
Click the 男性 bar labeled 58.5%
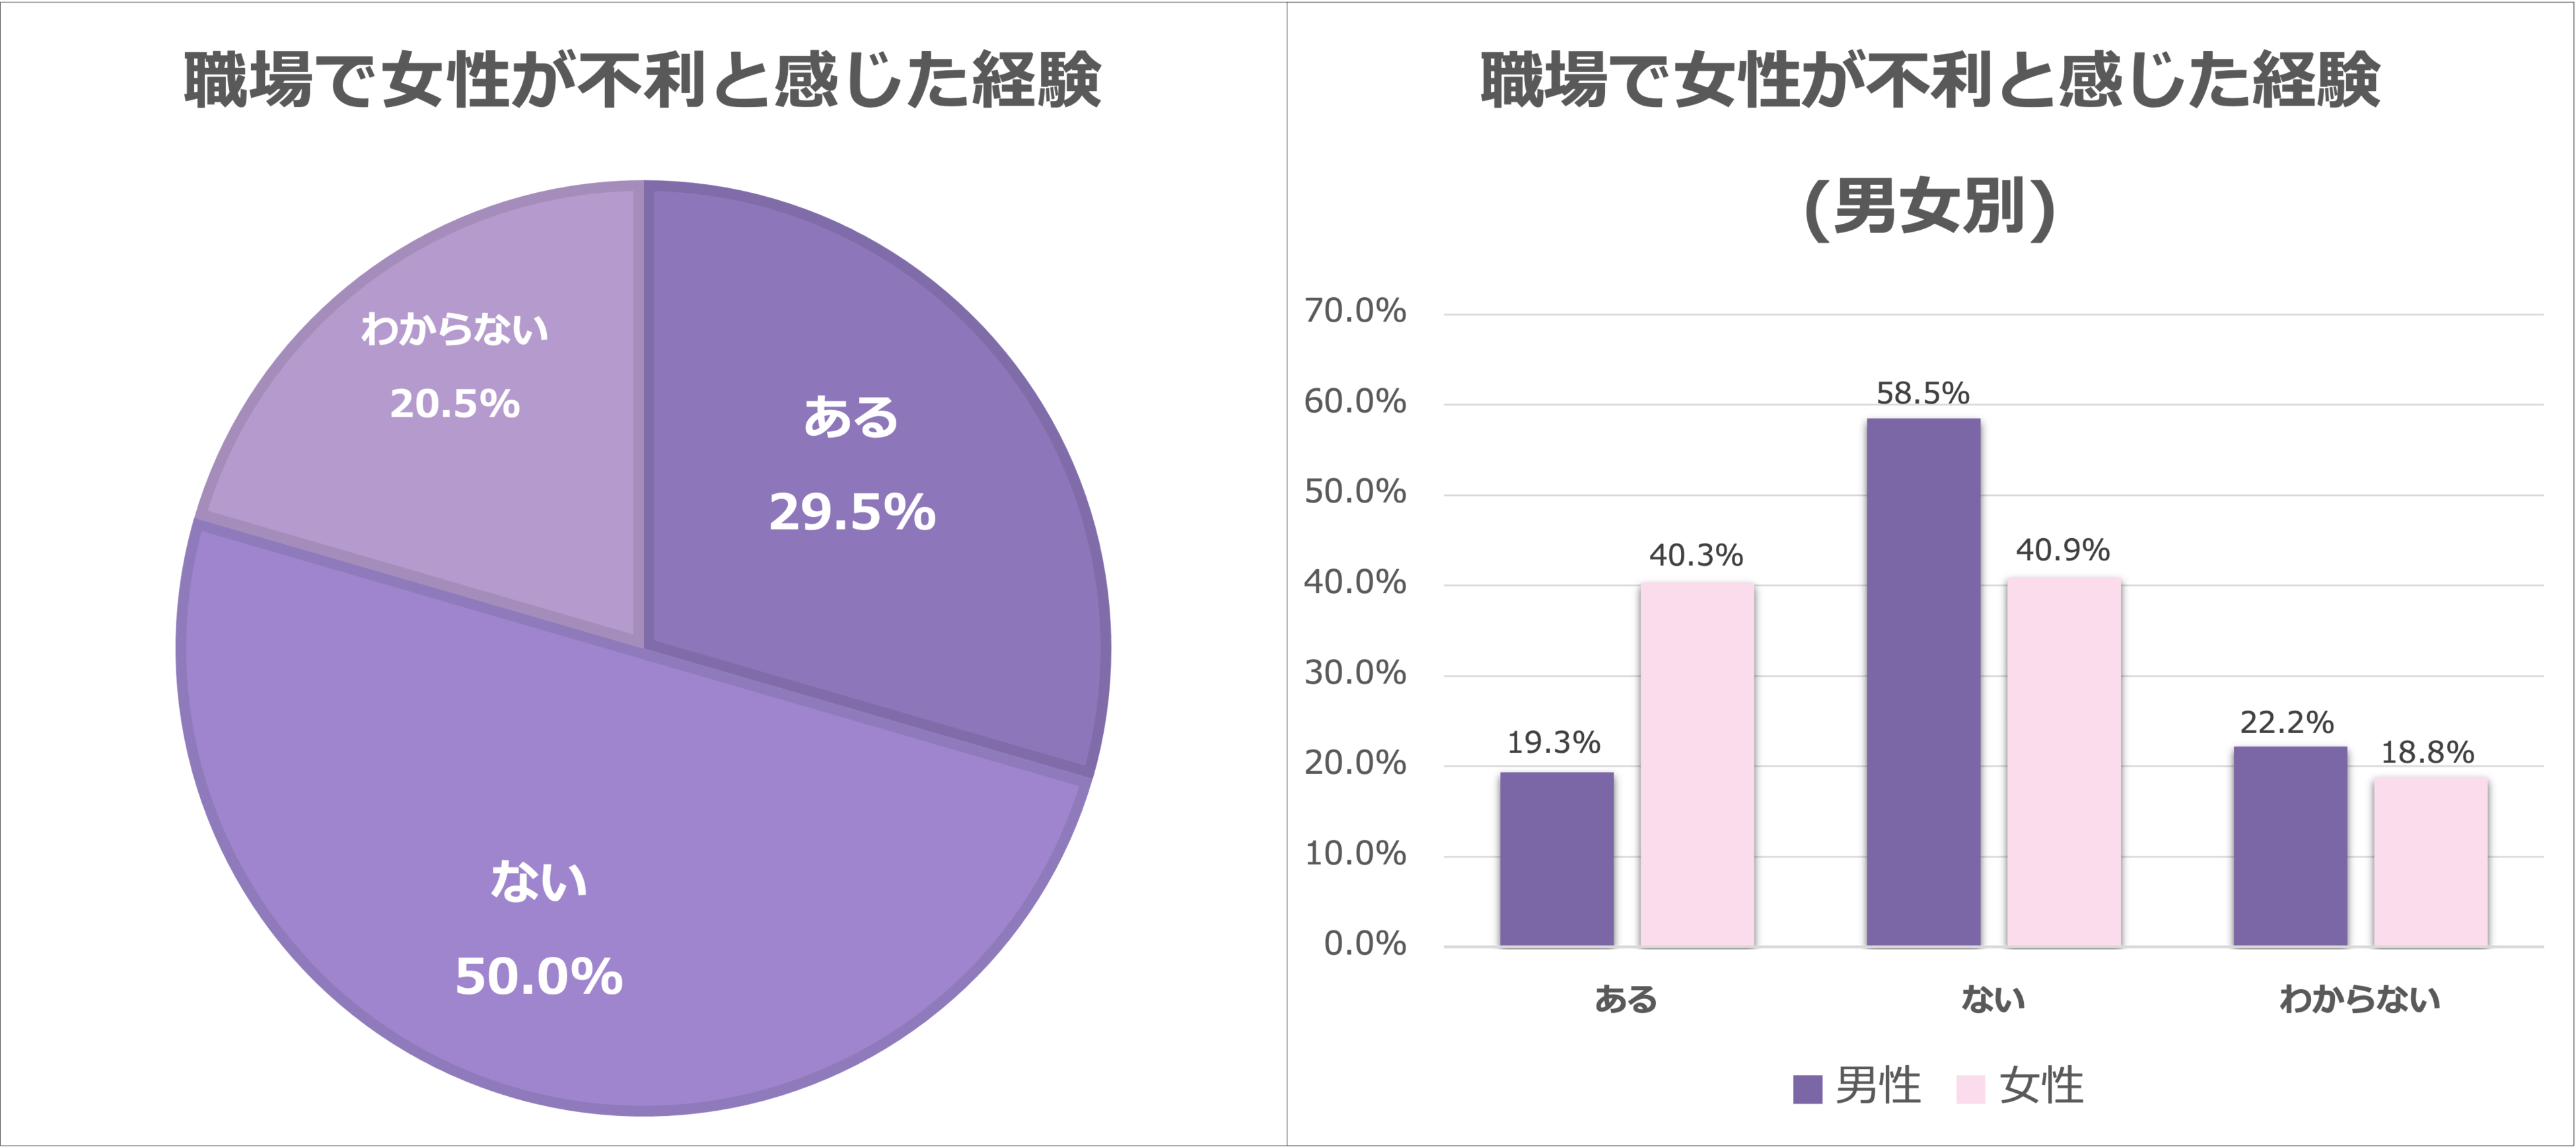click(x=1923, y=682)
